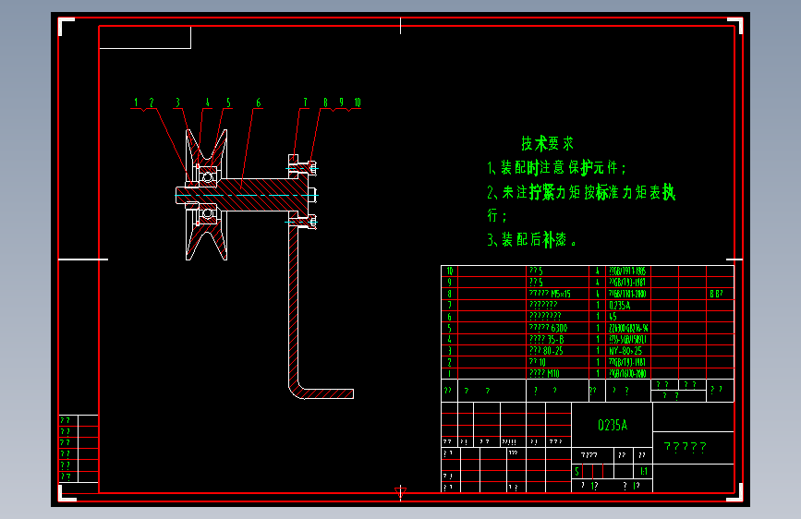Click the cyan centerline of the shaft
Image resolution: width=801 pixels, height=519 pixels.
tap(248, 195)
